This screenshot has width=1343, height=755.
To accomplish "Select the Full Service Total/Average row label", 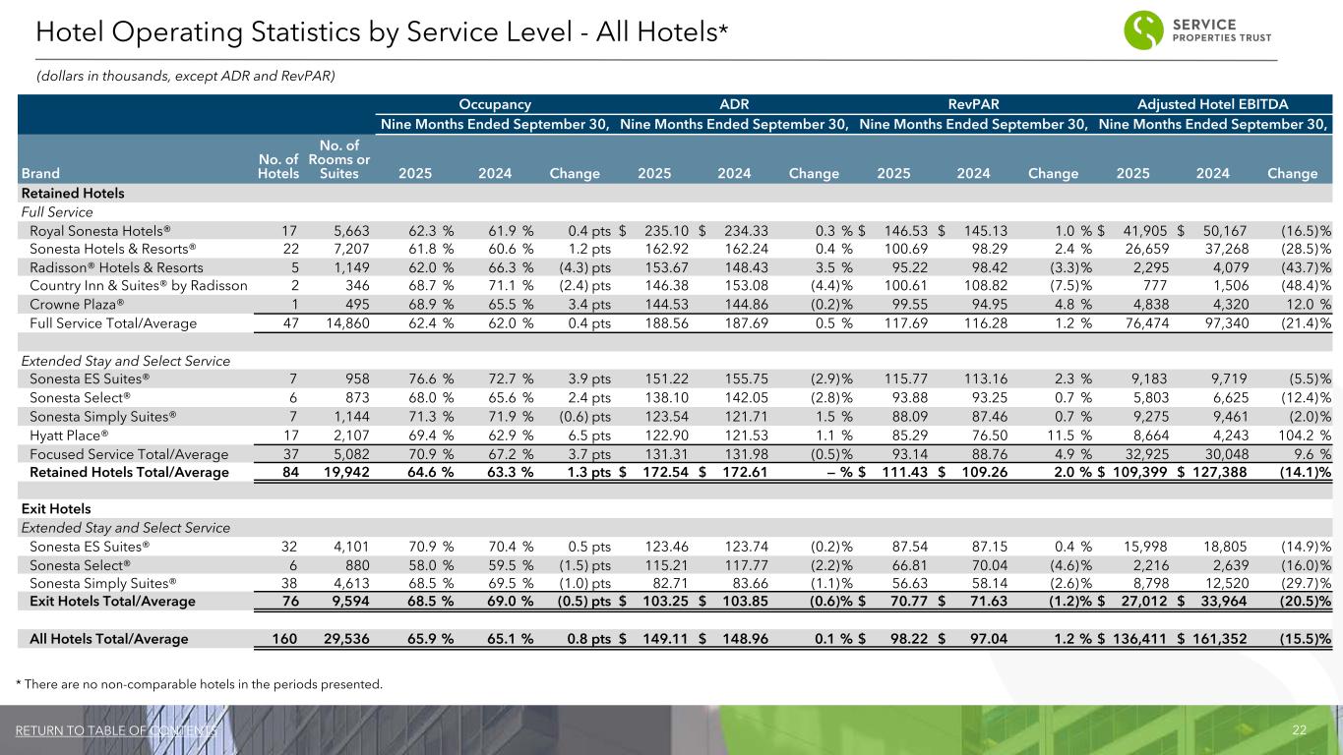I will [113, 323].
